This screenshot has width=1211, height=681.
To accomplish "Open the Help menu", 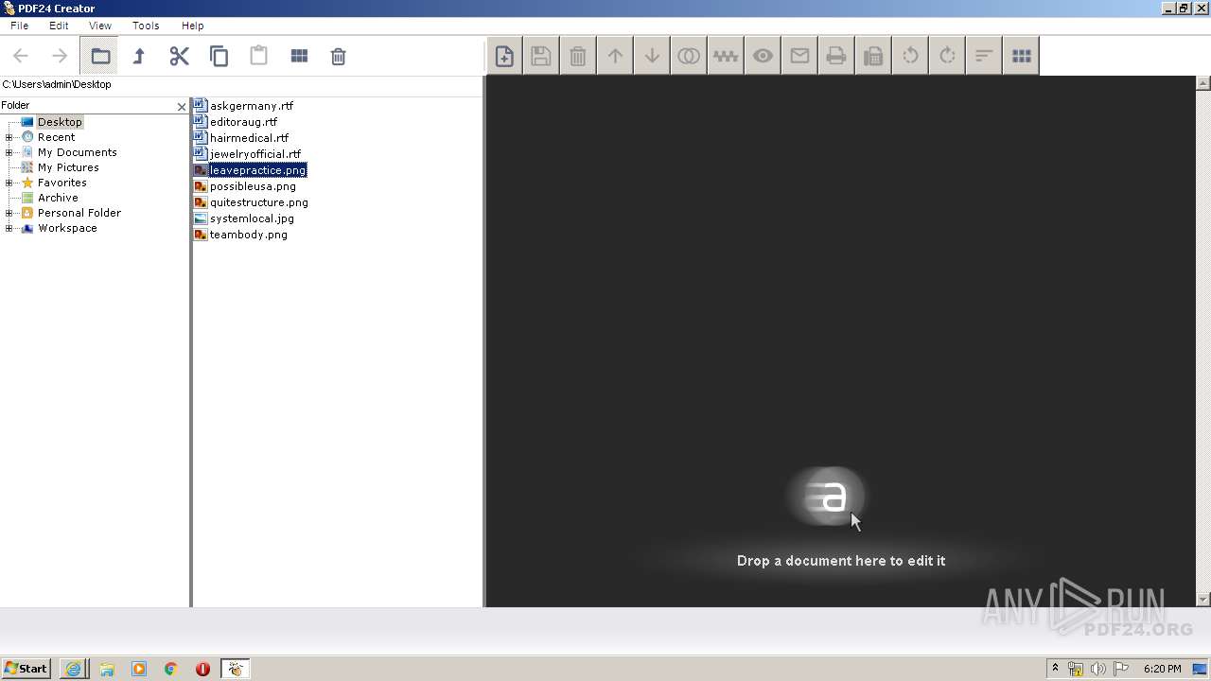I will pyautogui.click(x=192, y=26).
